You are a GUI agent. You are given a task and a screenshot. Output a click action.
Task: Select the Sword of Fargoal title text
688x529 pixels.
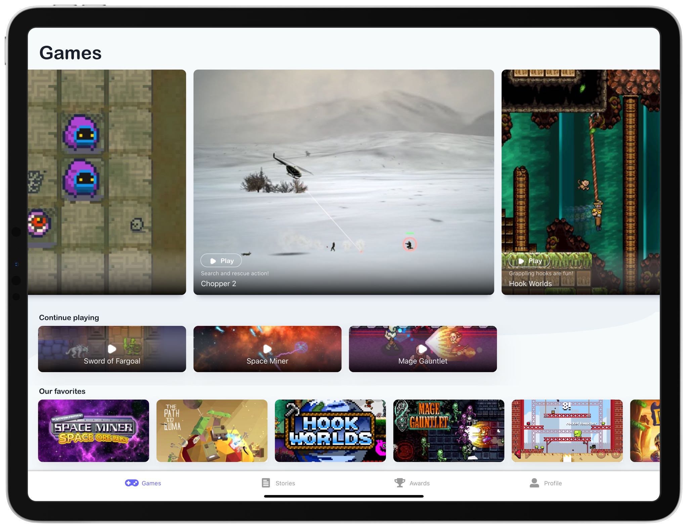pyautogui.click(x=112, y=361)
